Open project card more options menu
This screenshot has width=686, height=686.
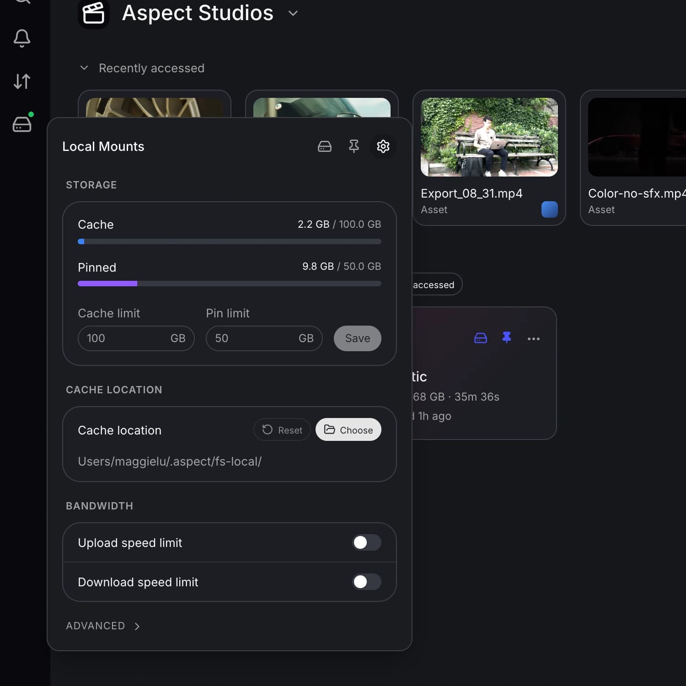click(534, 339)
